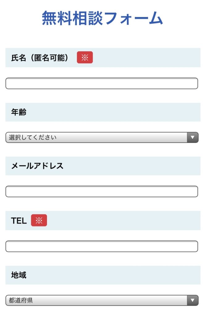The height and width of the screenshot is (316, 206).
Task: Click the TEL section label
Action: click(x=19, y=221)
